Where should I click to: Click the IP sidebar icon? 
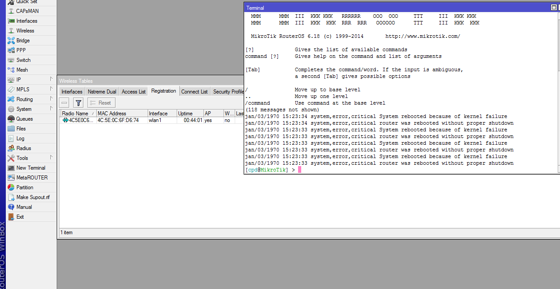coord(11,80)
